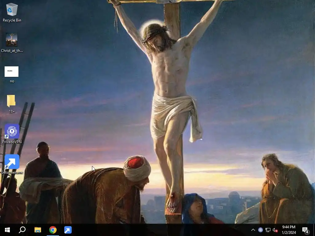This screenshot has width=315, height=236.
Task: Switch to Google Chrome in taskbar
Action: coord(53,230)
